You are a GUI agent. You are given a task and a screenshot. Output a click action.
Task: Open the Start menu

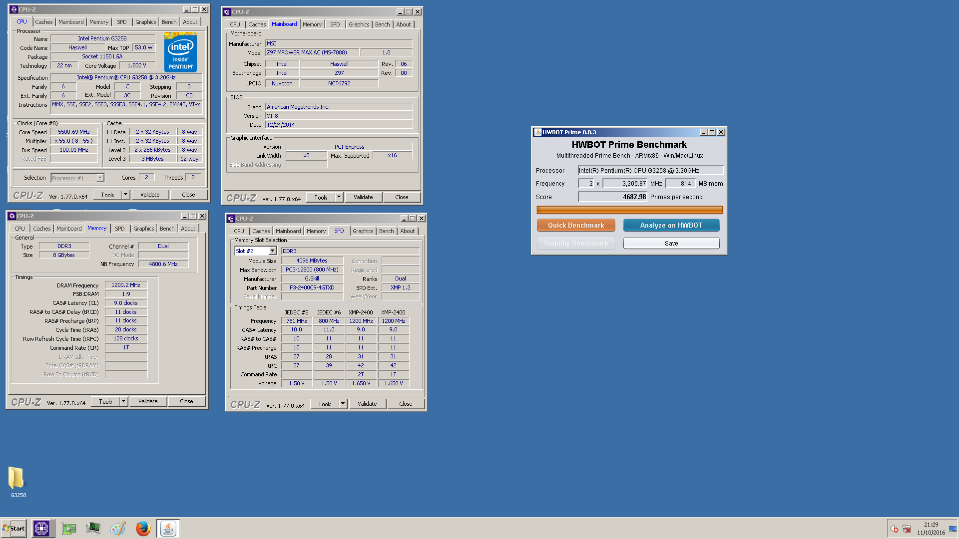pos(14,529)
